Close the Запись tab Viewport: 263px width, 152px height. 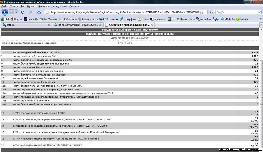[x=49, y=25]
